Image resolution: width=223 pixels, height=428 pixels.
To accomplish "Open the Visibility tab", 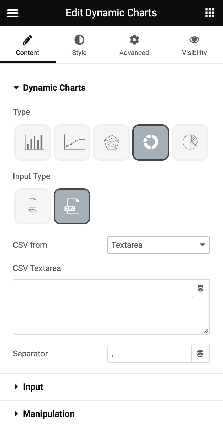I will [194, 46].
